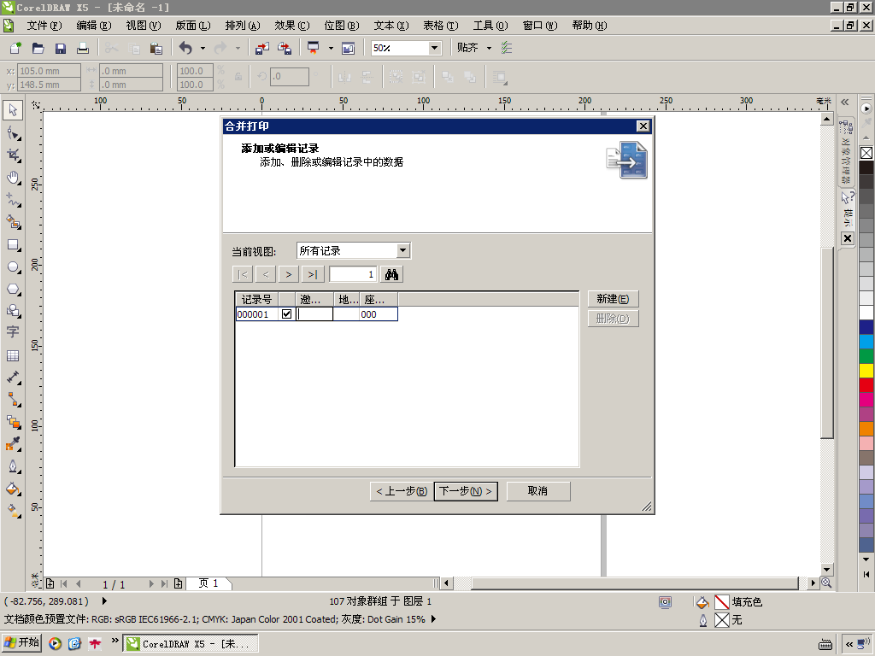Open the 编辑 menu
875x656 pixels.
pyautogui.click(x=94, y=26)
